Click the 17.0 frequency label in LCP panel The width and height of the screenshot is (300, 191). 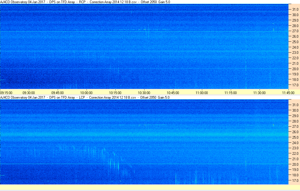(x=295, y=181)
